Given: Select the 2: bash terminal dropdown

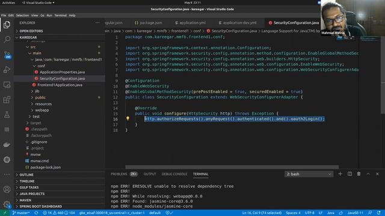Looking at the screenshot, I should click(x=309, y=174).
